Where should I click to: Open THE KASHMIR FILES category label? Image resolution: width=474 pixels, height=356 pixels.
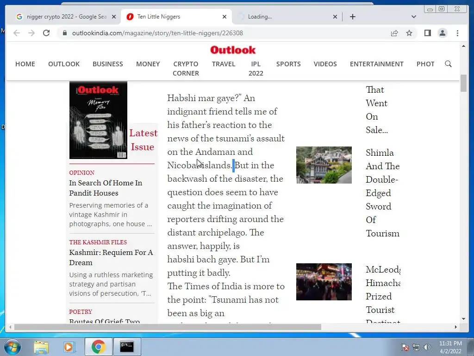[98, 242]
